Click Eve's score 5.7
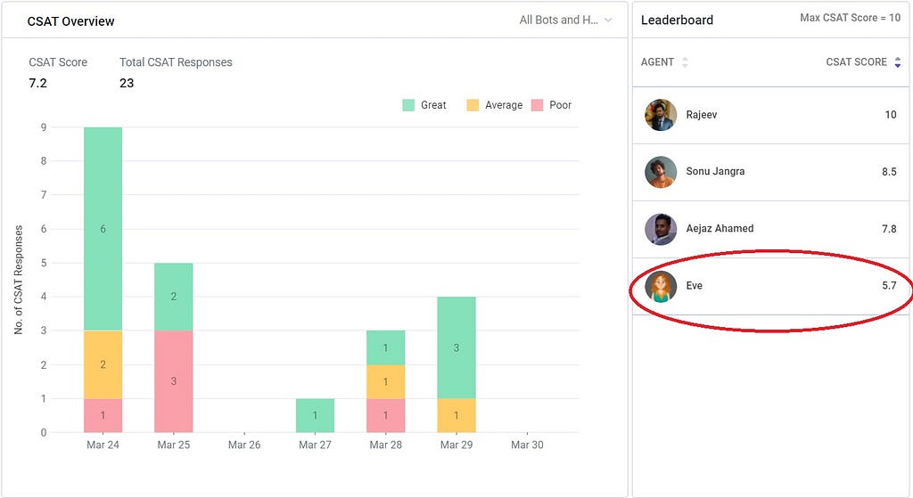The height and width of the screenshot is (498, 913). point(889,286)
